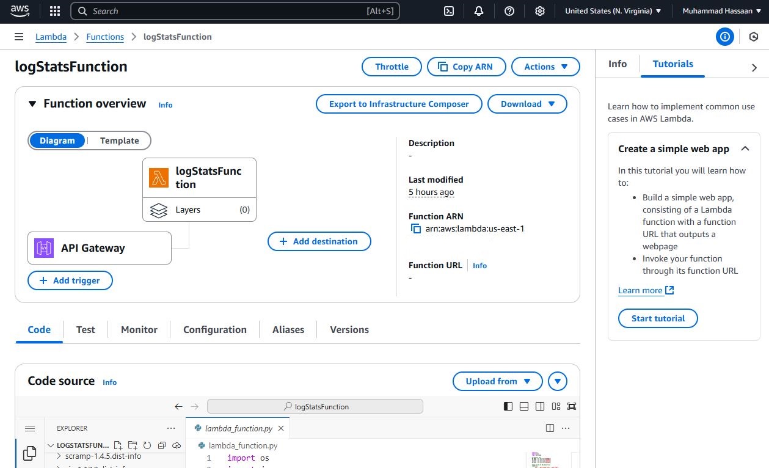Open the Muhammad Hassaan account menu
This screenshot has width=769, height=468.
pyautogui.click(x=721, y=11)
